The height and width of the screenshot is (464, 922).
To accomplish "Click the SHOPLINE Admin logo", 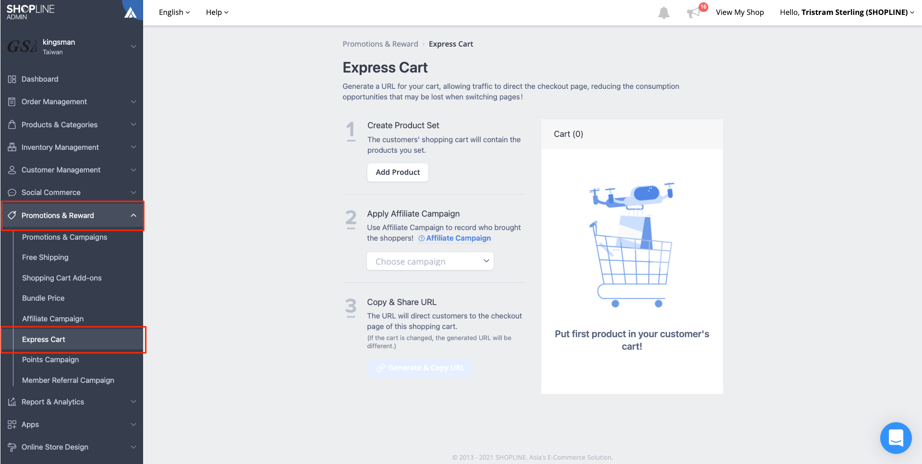I will point(30,12).
